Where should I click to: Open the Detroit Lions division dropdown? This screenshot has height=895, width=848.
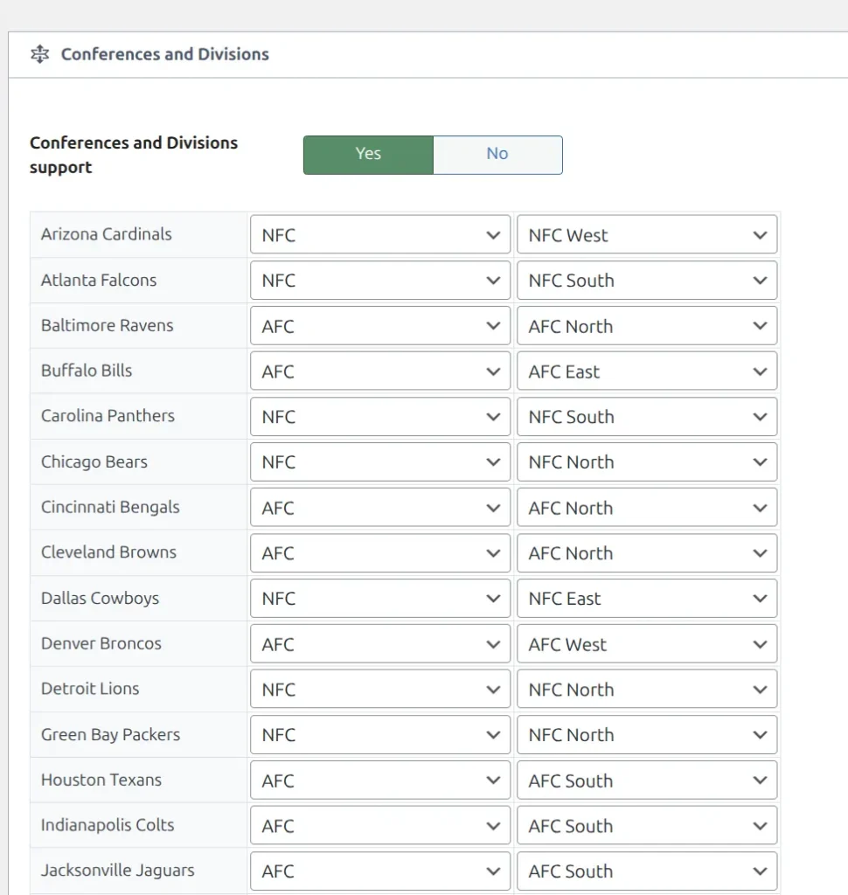[646, 689]
